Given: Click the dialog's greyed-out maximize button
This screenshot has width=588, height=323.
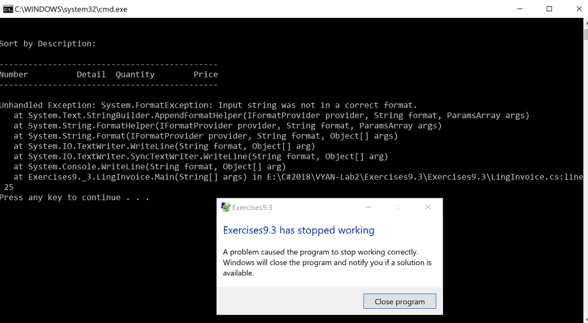Looking at the screenshot, I should click(x=397, y=207).
